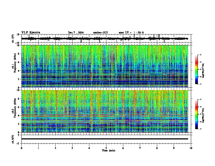215x166 pixels.
Task: Click the ch.1 waveform trace panel
Action: coord(106,39)
